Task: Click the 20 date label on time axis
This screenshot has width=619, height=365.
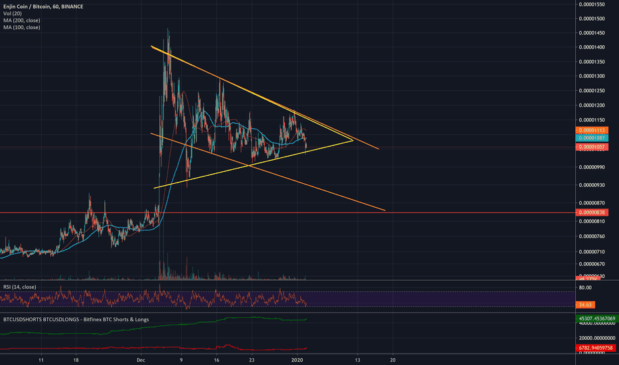Action: 393,360
